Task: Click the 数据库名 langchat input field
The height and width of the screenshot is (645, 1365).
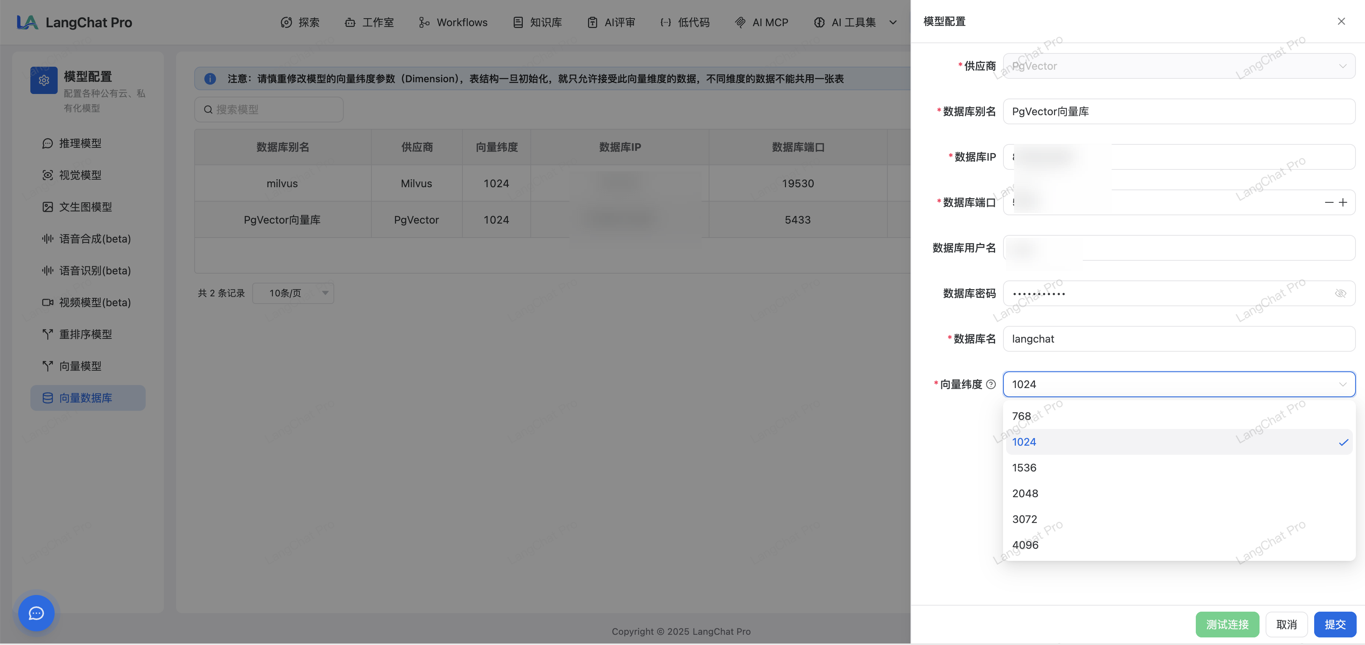Action: coord(1178,339)
